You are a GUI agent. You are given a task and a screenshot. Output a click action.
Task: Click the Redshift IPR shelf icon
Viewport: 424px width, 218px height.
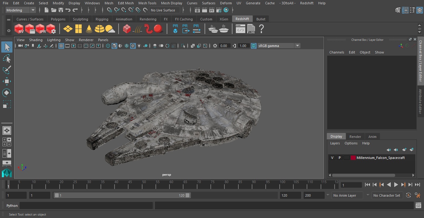[x=40, y=29]
